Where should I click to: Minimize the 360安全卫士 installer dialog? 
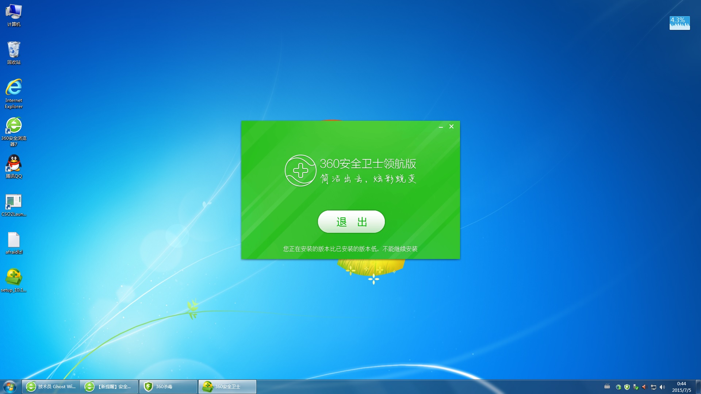(x=441, y=127)
